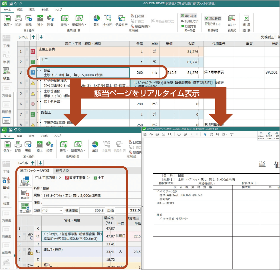Select 積算 in the 設計書入力 window sidebar
Viewport: 280px width, 270px height.
tap(7, 74)
